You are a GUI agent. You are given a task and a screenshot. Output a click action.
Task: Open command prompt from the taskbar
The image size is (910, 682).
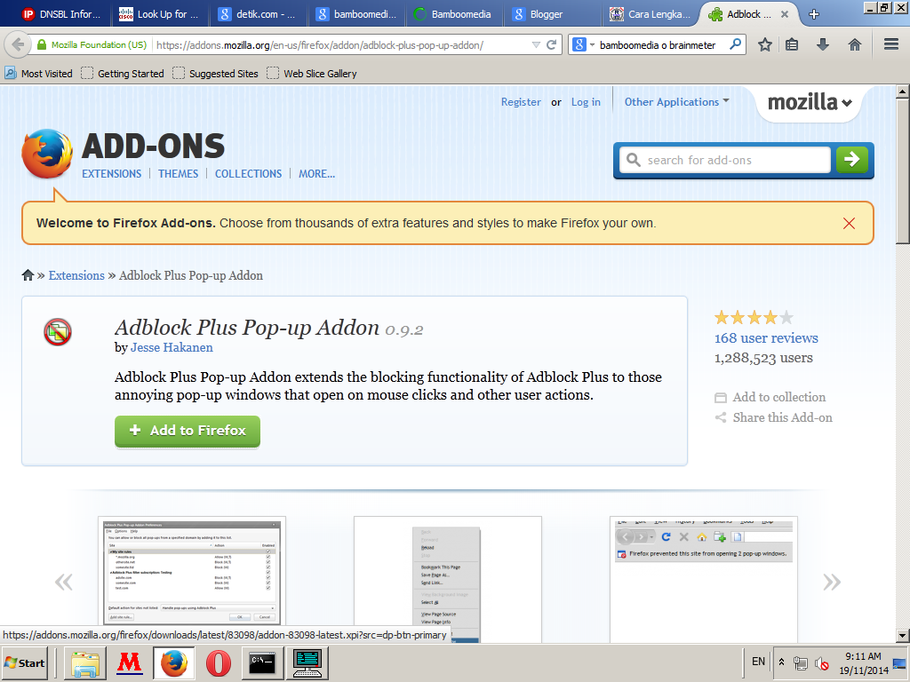(262, 662)
